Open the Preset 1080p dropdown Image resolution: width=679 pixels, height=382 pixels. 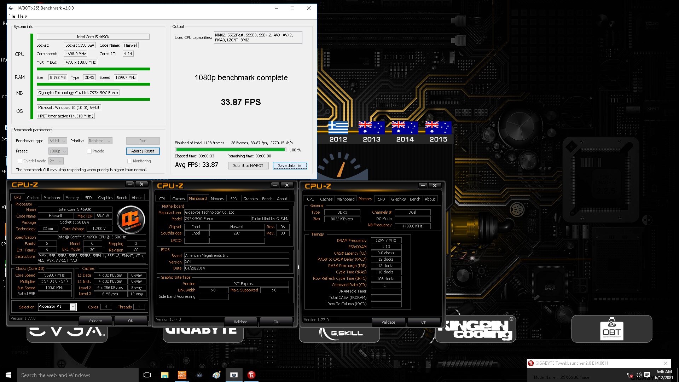[58, 151]
